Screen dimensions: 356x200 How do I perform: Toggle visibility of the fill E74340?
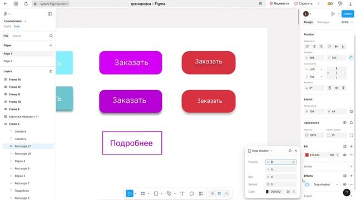tap(345, 155)
